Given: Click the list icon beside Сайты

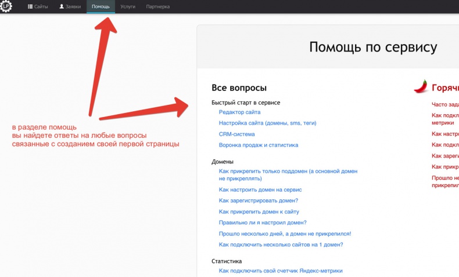Looking at the screenshot, I should (x=30, y=6).
